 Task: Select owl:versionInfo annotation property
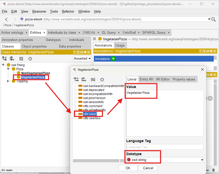click(x=93, y=102)
